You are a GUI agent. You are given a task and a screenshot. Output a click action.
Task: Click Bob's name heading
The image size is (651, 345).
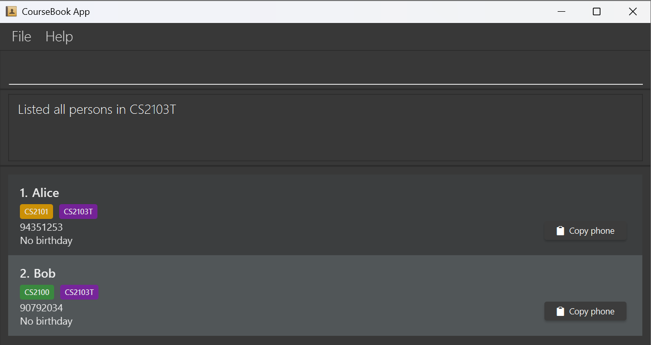click(x=38, y=273)
